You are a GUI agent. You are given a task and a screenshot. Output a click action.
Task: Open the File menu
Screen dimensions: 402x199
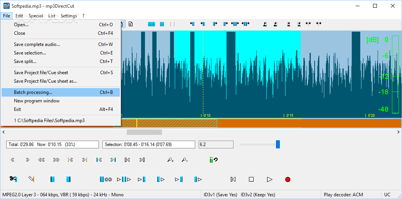pos(7,15)
